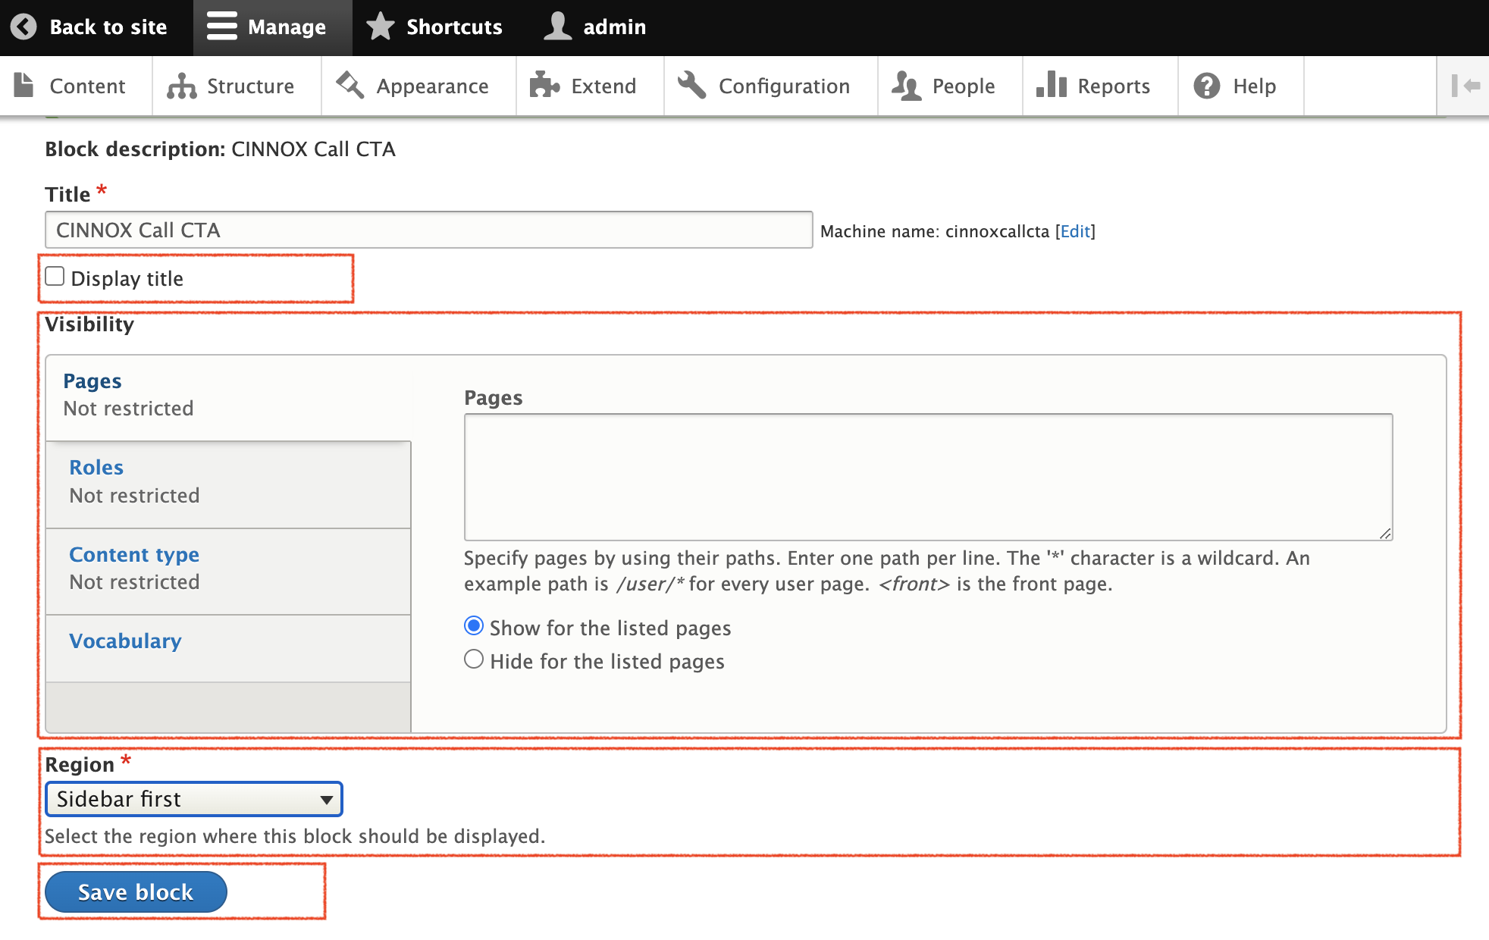Switch to the Content type visibility tab
The width and height of the screenshot is (1489, 940).
click(x=134, y=554)
